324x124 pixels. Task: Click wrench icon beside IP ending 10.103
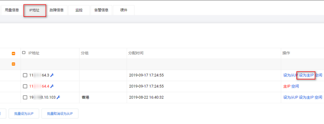58,97
